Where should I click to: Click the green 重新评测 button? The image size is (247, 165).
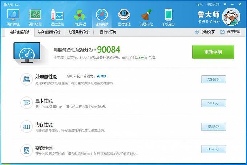pos(213,52)
